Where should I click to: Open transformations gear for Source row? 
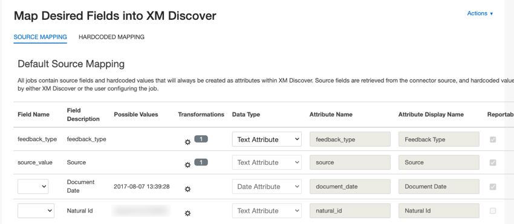[187, 165]
